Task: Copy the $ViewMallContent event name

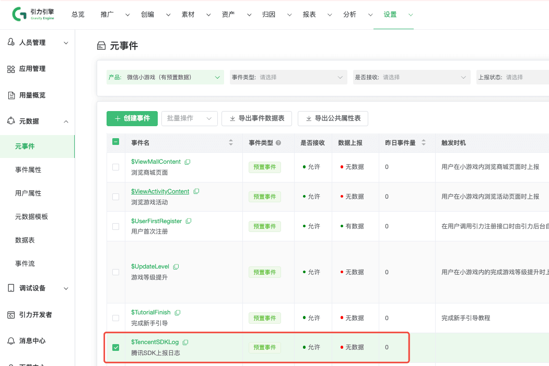Action: 188,162
